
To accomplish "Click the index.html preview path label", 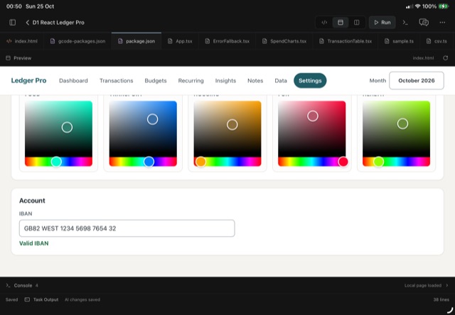I will click(423, 58).
